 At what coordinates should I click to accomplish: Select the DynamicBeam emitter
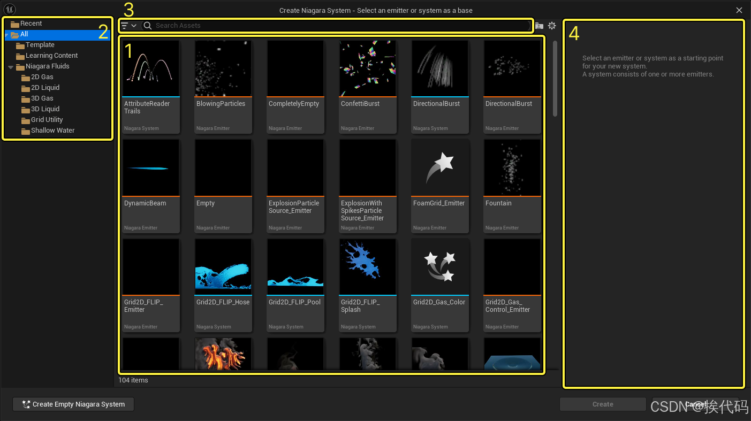click(151, 186)
